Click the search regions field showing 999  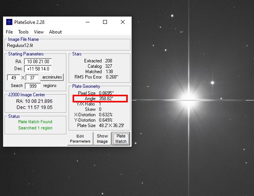32,86
